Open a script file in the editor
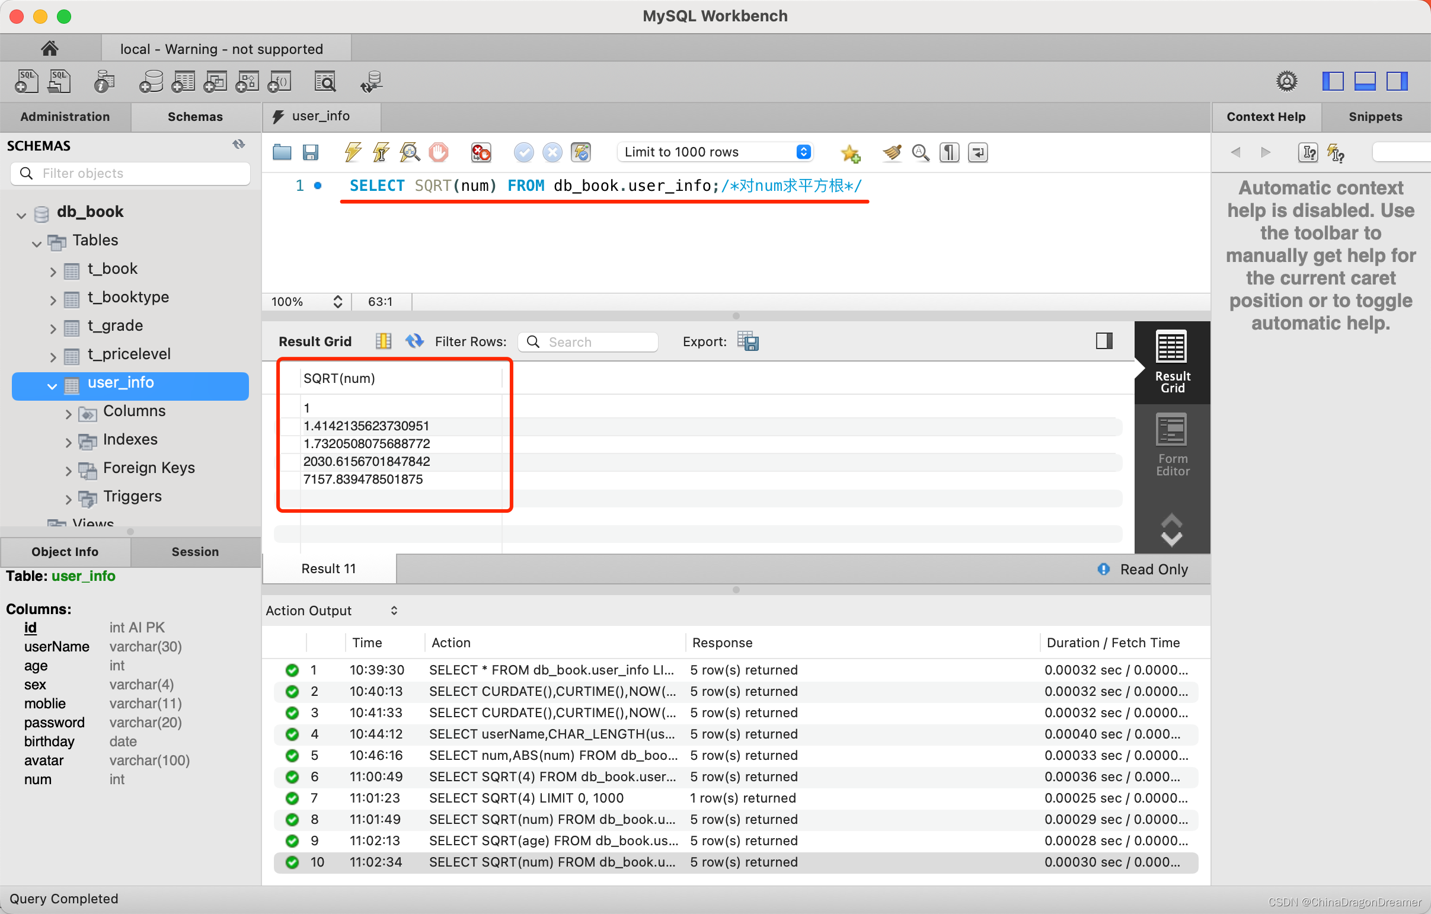 (x=282, y=153)
